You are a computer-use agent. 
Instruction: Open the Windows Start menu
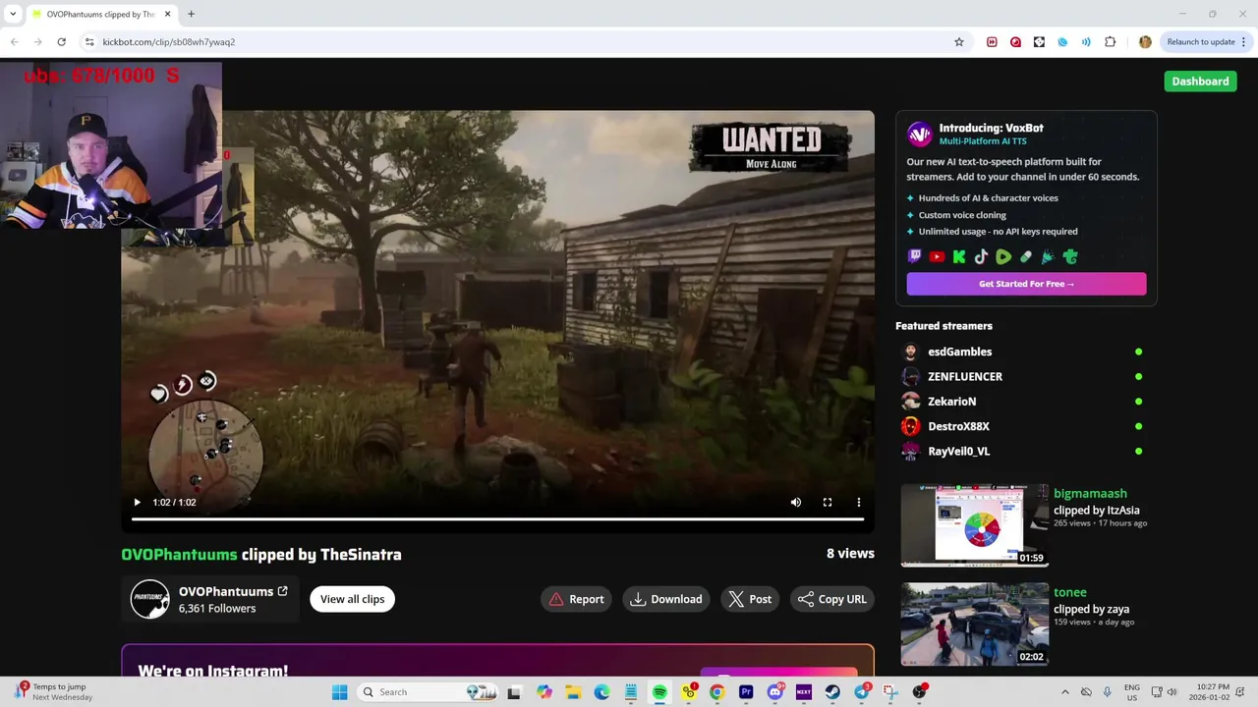click(339, 692)
